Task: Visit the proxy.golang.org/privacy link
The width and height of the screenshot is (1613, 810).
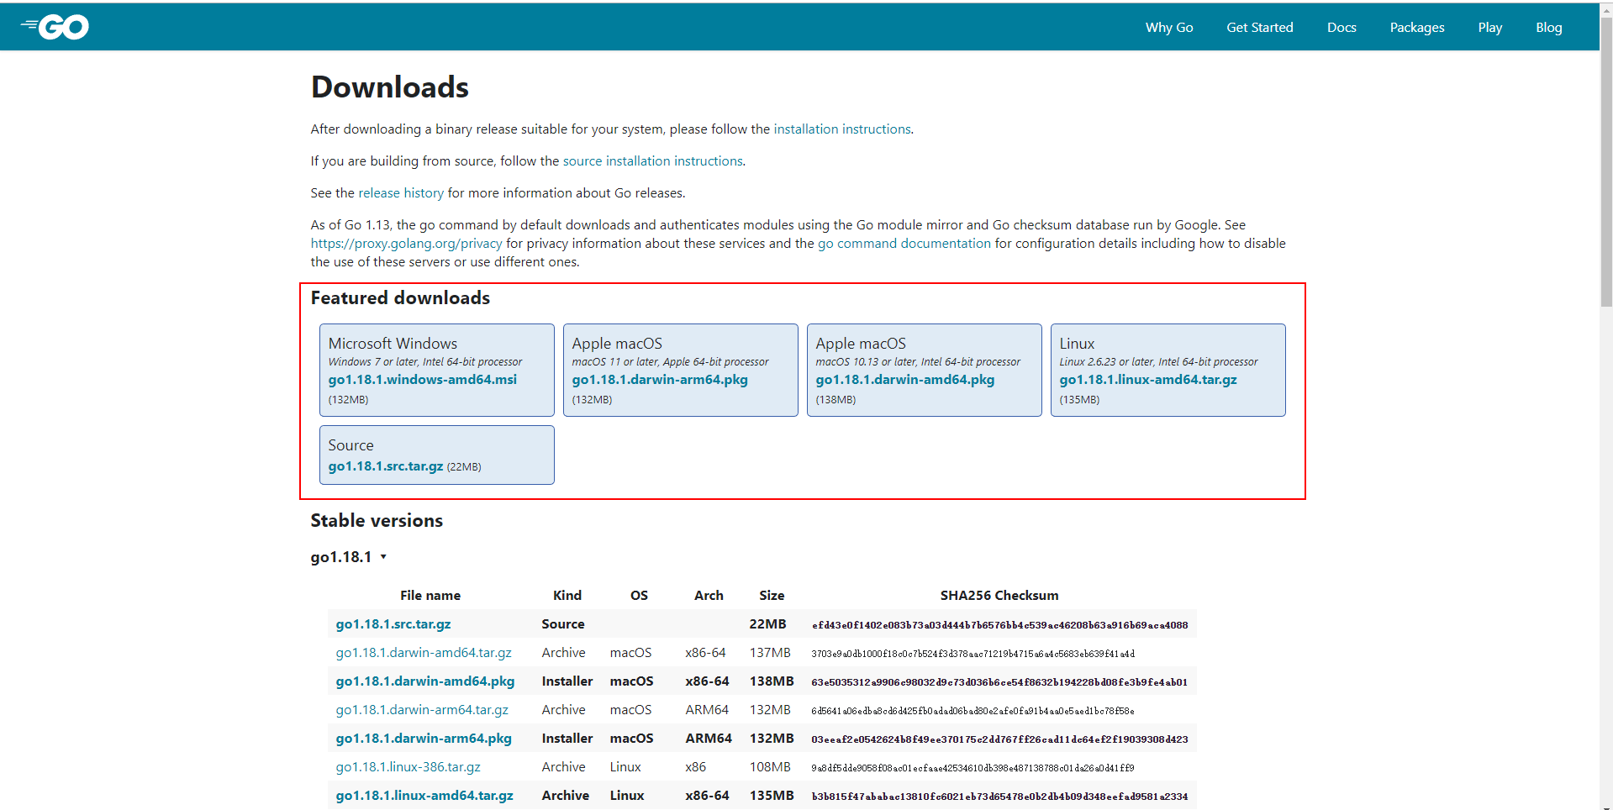Action: point(406,244)
